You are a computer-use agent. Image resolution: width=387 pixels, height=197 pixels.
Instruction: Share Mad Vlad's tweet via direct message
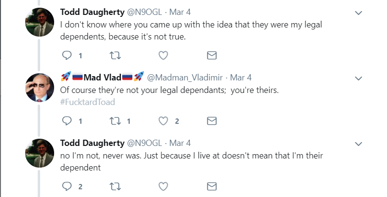(x=211, y=121)
